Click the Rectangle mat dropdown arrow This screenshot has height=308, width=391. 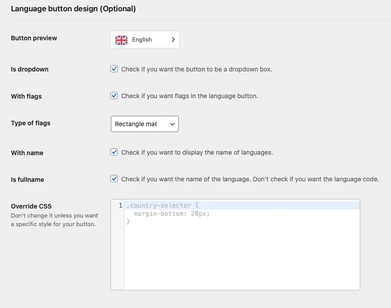click(172, 124)
